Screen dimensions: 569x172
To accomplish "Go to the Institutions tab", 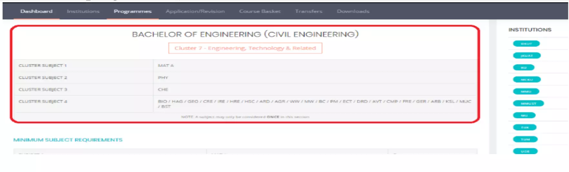I will [x=83, y=11].
